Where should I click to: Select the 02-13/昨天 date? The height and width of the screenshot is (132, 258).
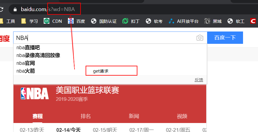tap(32, 130)
